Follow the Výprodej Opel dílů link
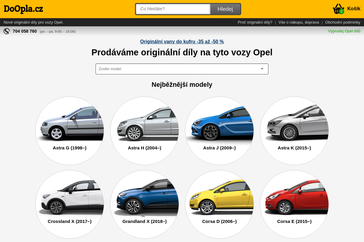This screenshot has width=364, height=242. click(344, 31)
